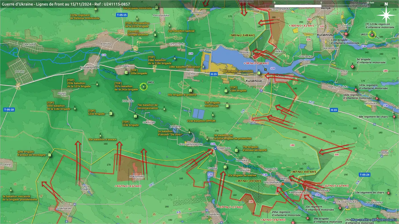This screenshot has width=399, height=224.
Task: Click yellow-circled unit marker near 207e bataillon
Action: 144,87
